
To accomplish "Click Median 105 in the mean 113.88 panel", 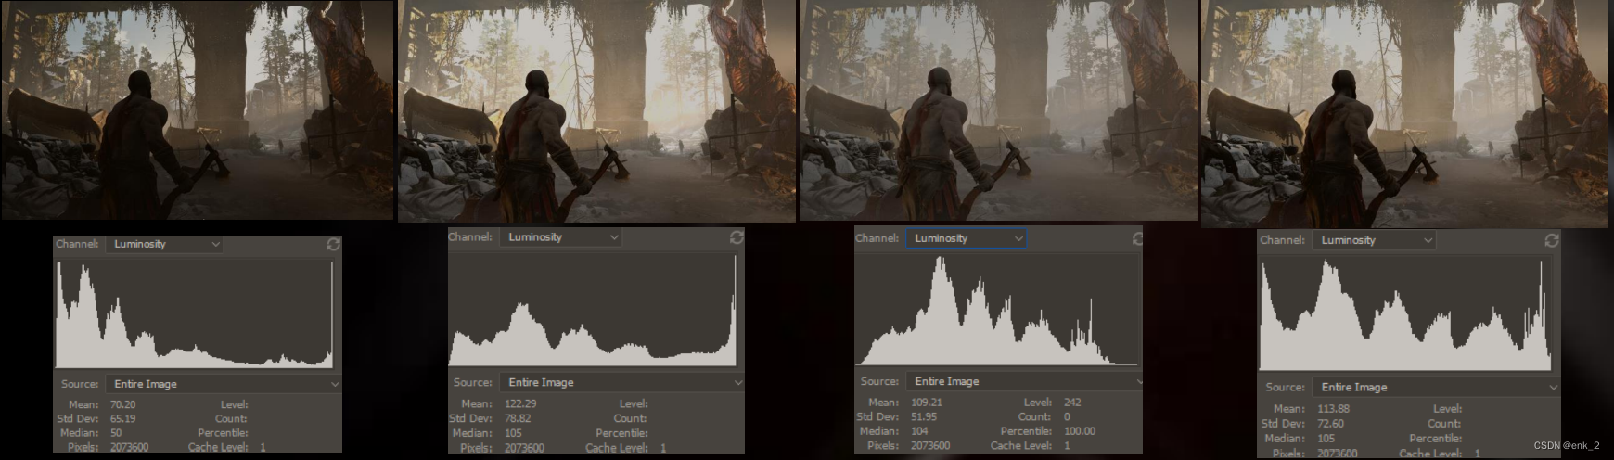I will point(1326,439).
